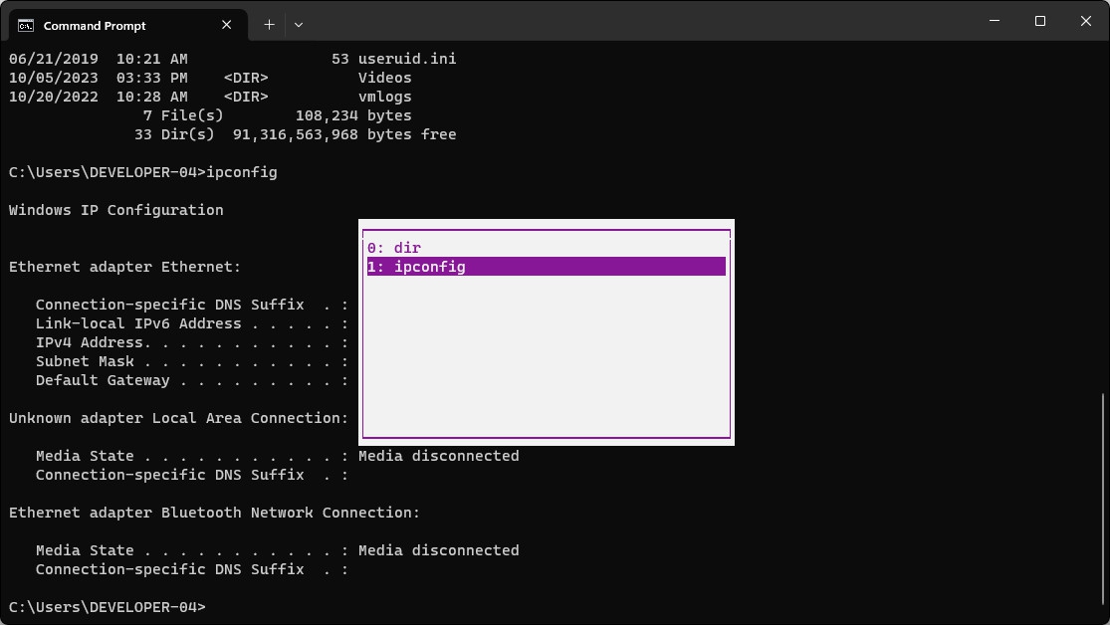Minimize the terminal window
The height and width of the screenshot is (625, 1110).
tap(995, 21)
